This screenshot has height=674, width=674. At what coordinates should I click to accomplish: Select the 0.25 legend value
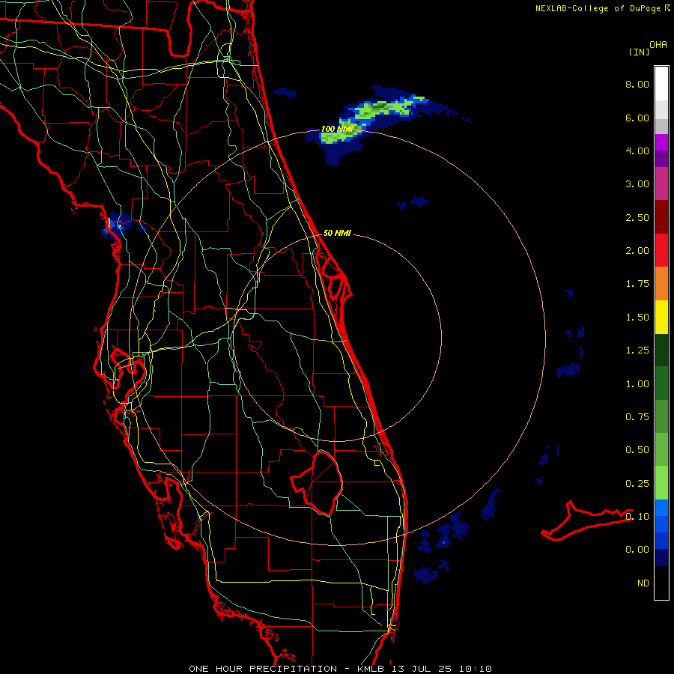tap(637, 484)
